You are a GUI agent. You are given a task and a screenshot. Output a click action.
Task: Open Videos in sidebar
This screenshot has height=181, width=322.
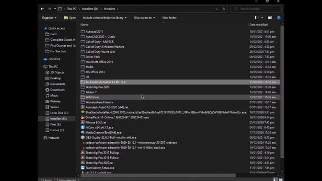(x=54, y=107)
